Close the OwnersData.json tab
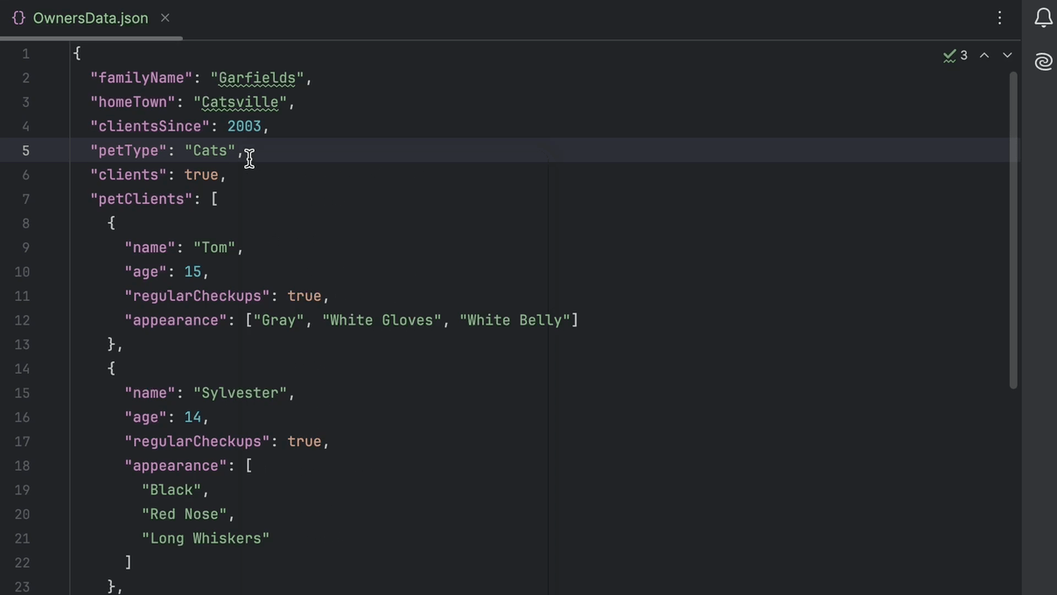Screen dimensions: 1057x595 pos(164,17)
